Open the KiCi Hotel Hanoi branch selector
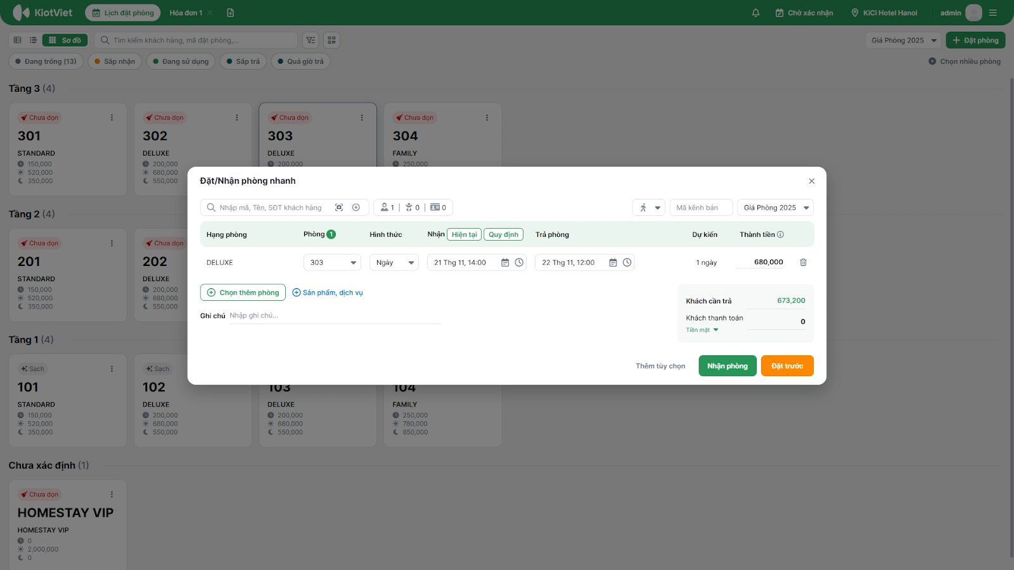 [883, 13]
